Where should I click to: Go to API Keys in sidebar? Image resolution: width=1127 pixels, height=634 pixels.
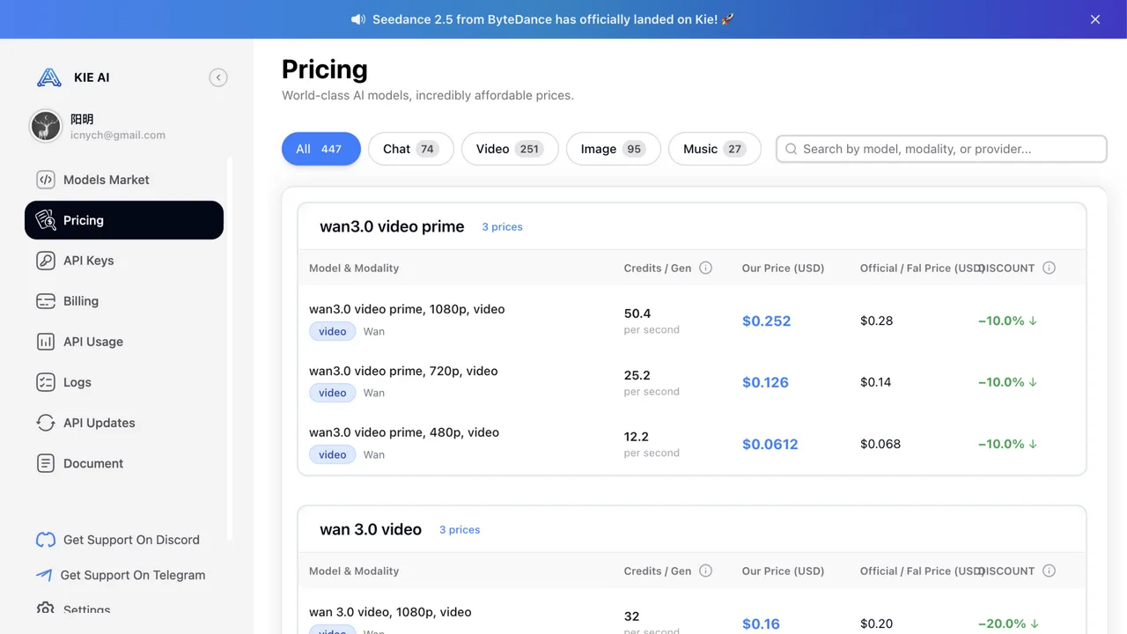tap(124, 261)
